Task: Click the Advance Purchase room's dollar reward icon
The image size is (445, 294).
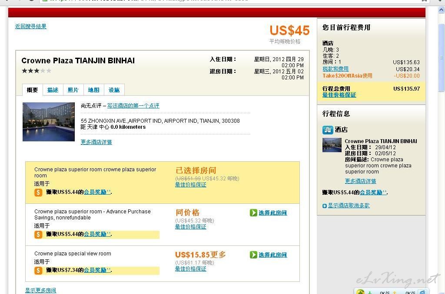Action: point(38,235)
